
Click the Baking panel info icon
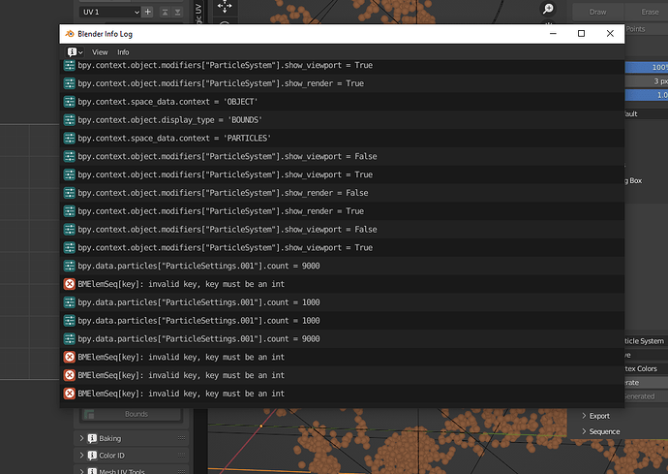coord(92,438)
